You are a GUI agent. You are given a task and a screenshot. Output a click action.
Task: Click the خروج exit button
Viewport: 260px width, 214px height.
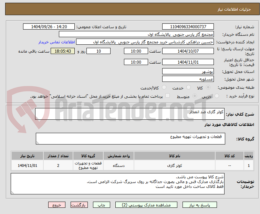[x=57, y=205]
